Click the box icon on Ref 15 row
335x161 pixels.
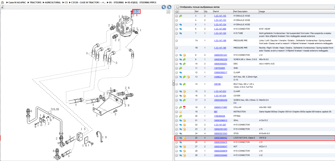184,91
